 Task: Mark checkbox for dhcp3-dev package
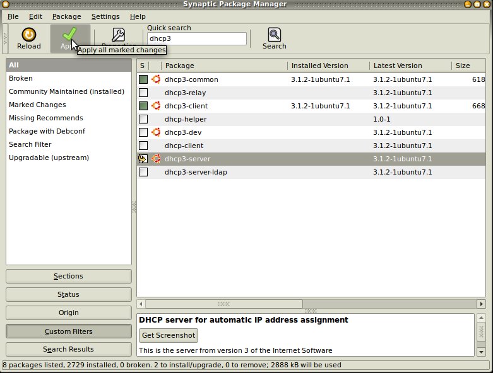click(143, 132)
